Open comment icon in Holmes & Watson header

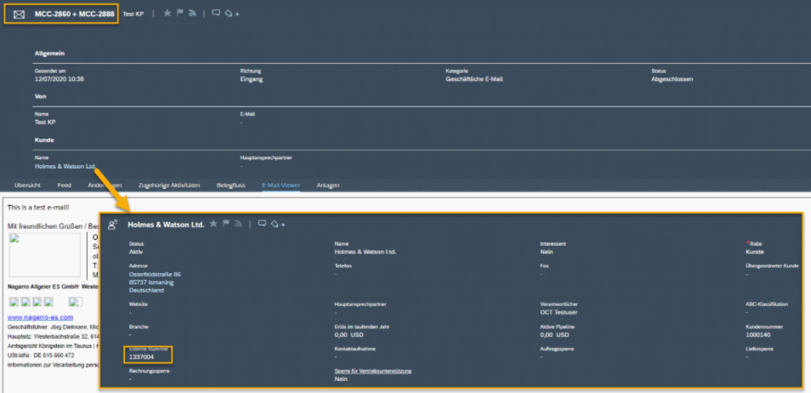262,225
